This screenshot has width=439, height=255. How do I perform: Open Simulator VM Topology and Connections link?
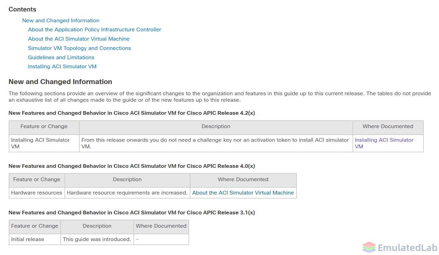pos(79,48)
